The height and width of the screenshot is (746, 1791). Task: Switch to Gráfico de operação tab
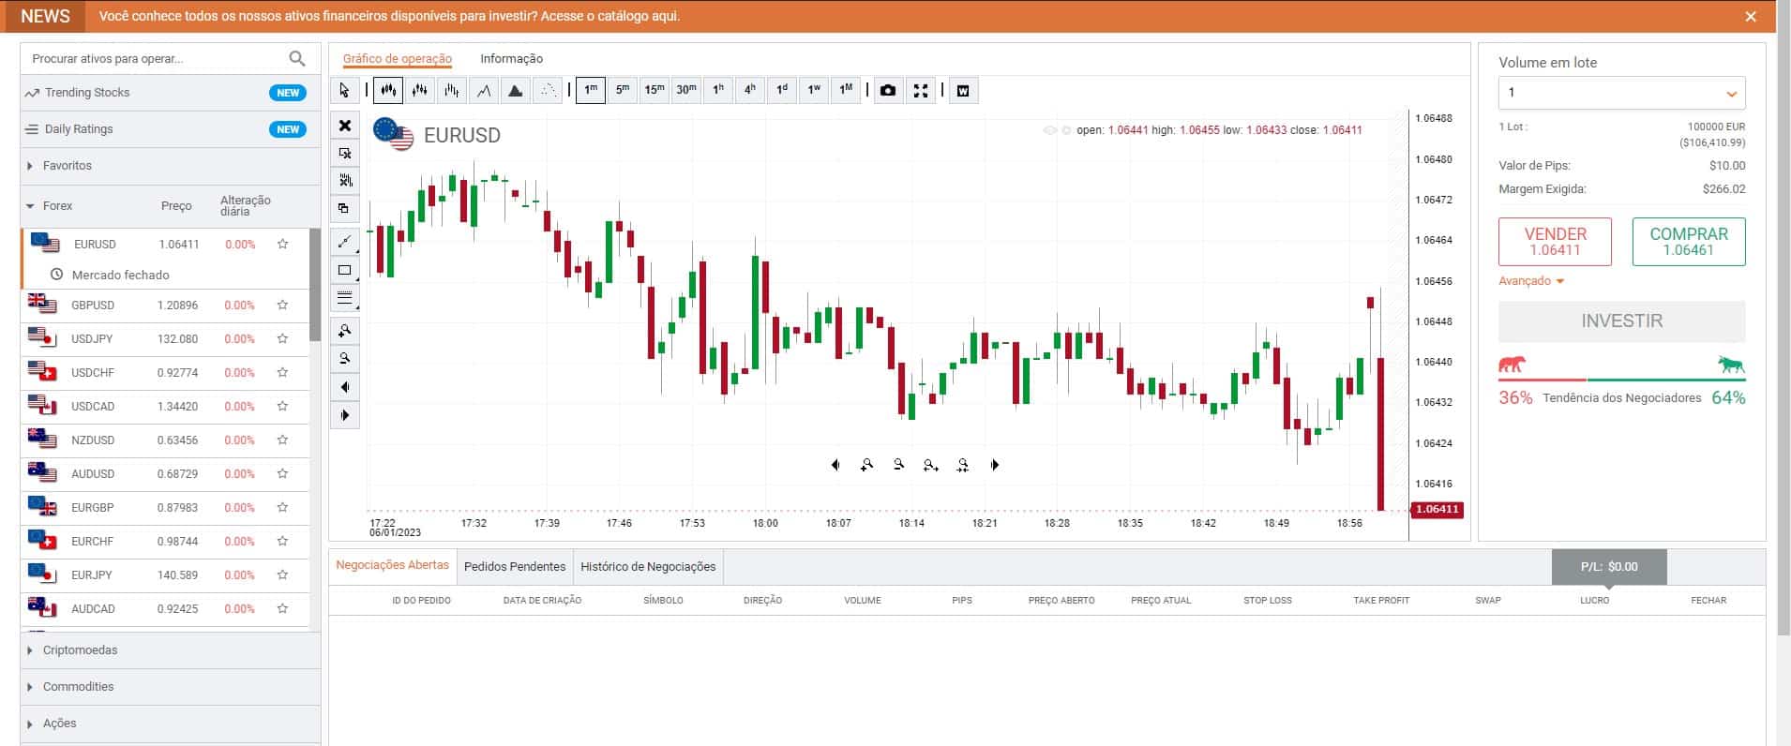[398, 59]
